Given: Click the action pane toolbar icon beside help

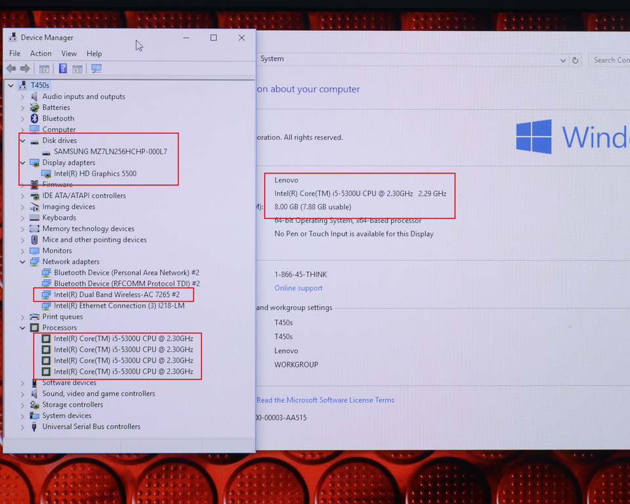Looking at the screenshot, I should 77,69.
